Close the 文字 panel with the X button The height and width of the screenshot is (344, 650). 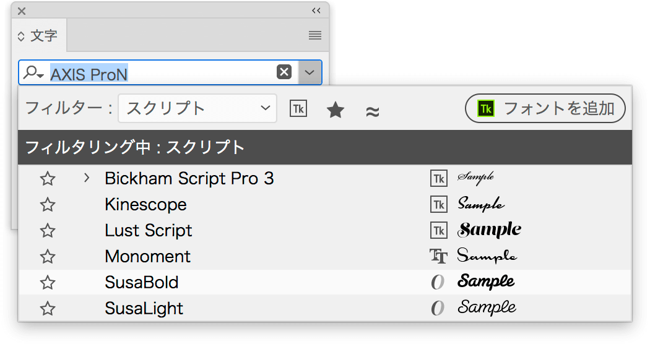(x=22, y=11)
